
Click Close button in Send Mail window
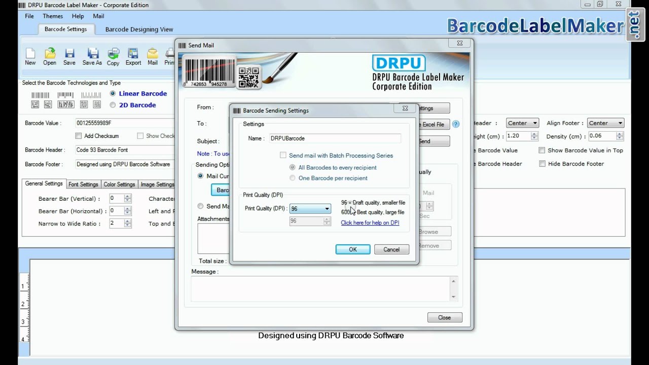[444, 317]
